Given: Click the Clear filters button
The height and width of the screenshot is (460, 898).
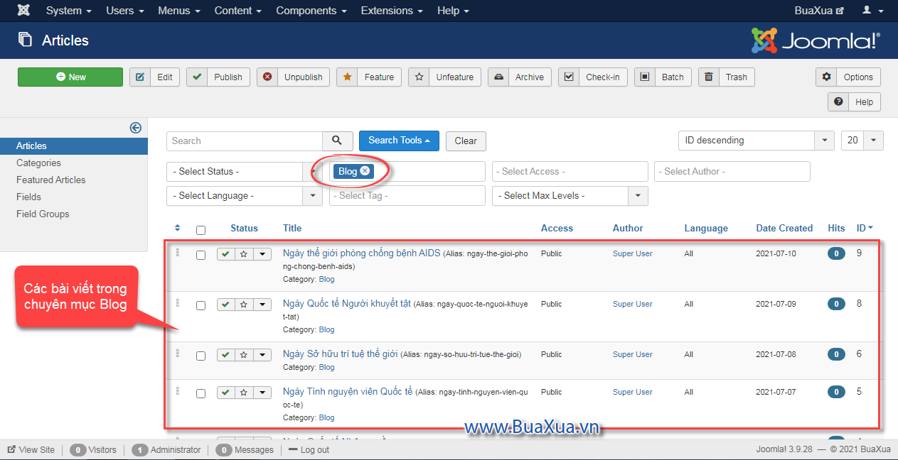Looking at the screenshot, I should (466, 141).
